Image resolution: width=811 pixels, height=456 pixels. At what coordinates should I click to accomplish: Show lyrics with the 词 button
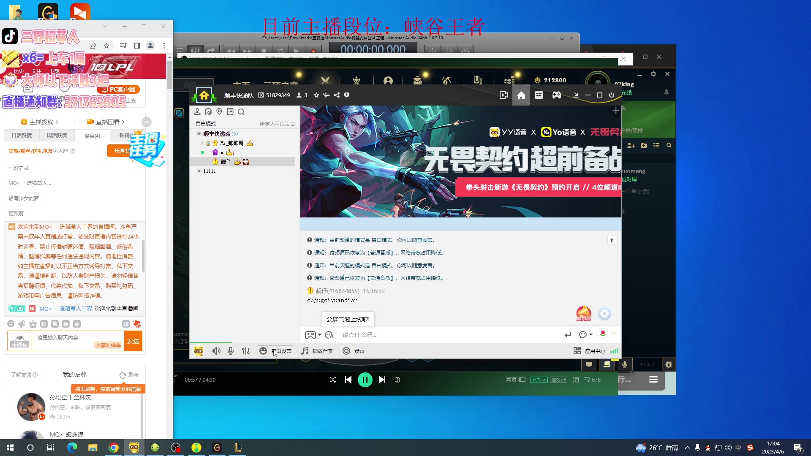[x=576, y=380]
